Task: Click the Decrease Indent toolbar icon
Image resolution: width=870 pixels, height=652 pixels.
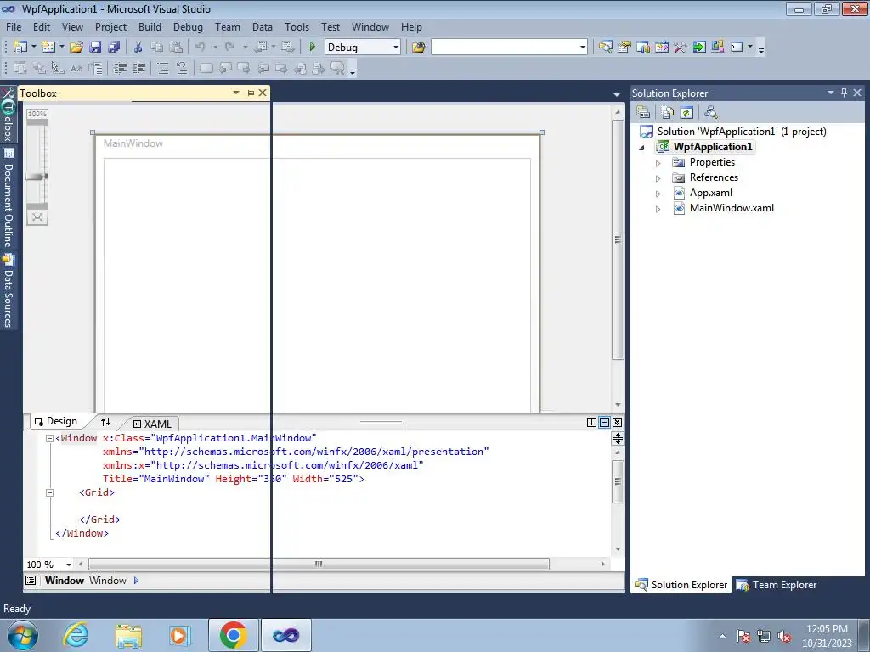Action: [120, 68]
